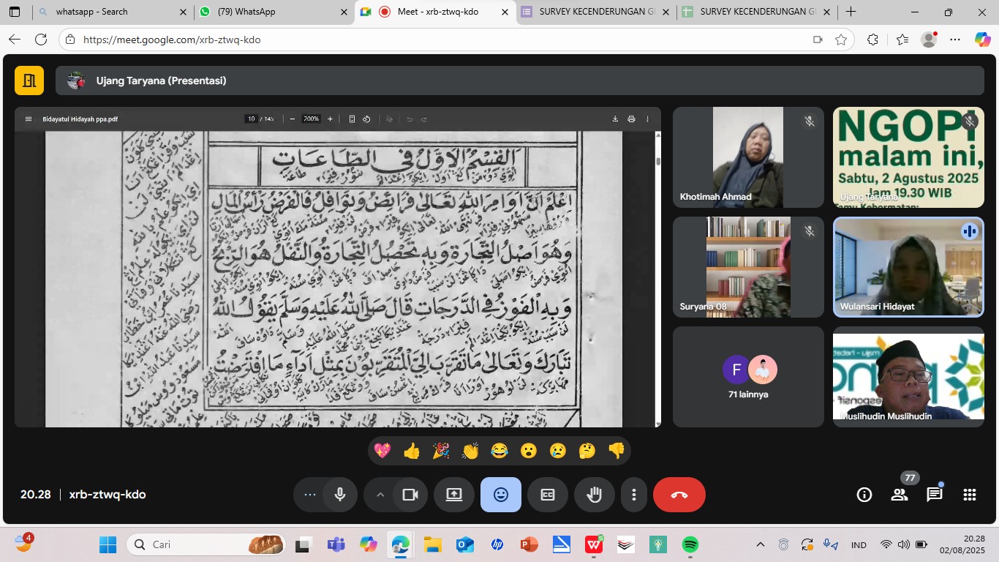Open audio options beside the microphone
Screen dimensions: 999x562
pos(310,495)
